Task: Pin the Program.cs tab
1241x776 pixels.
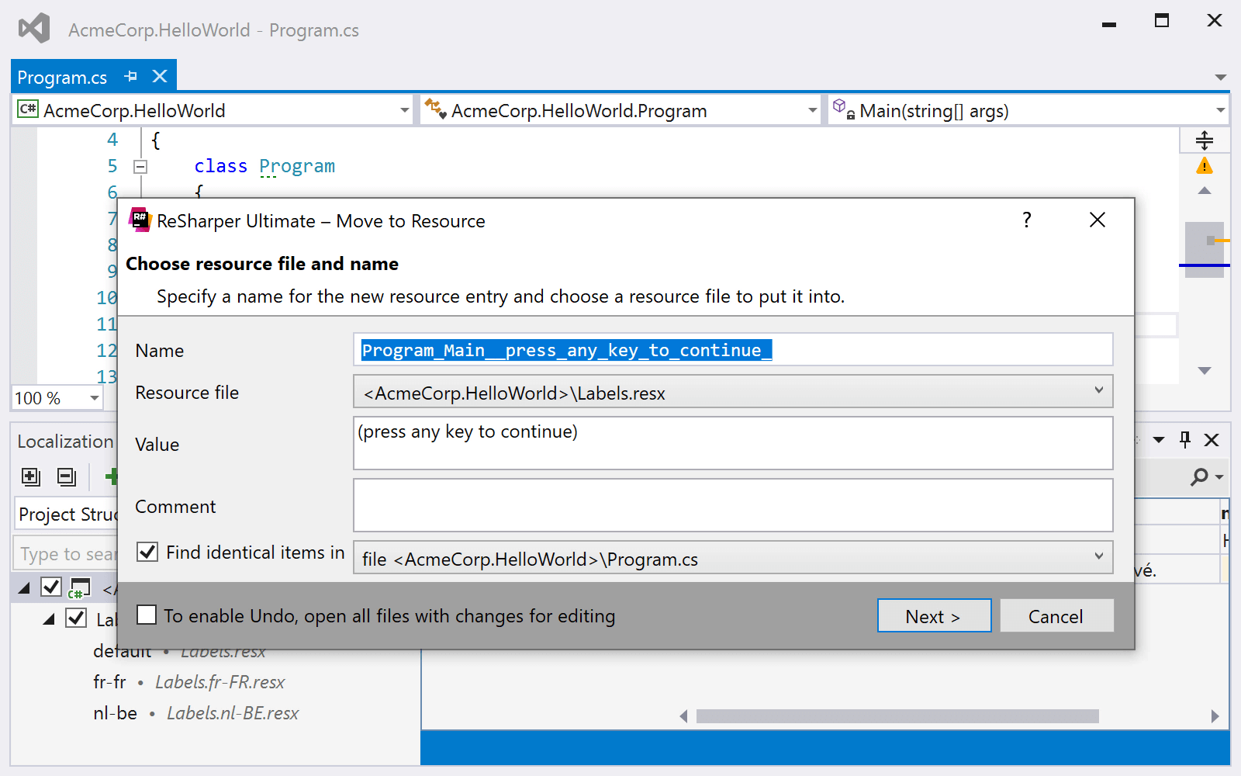Action: tap(130, 76)
